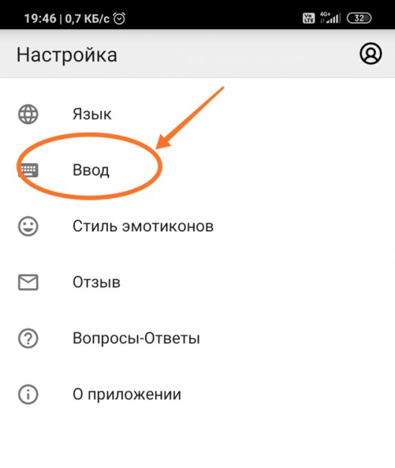Screen dimensions: 395x468
Task: Tap the keyboard icon beside Ввод
Action: point(28,170)
